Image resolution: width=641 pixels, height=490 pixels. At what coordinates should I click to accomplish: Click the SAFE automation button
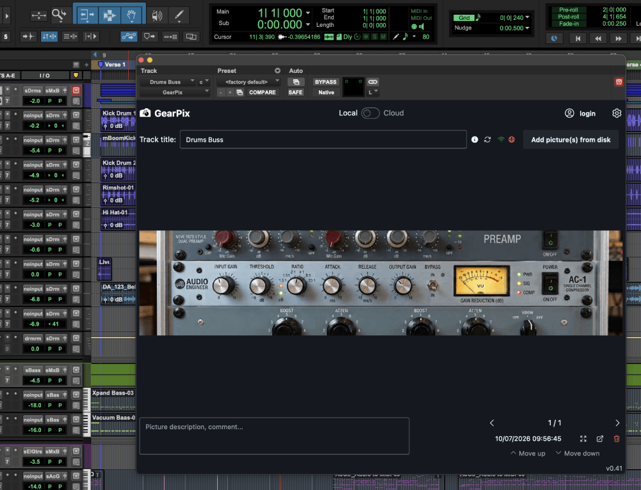296,92
